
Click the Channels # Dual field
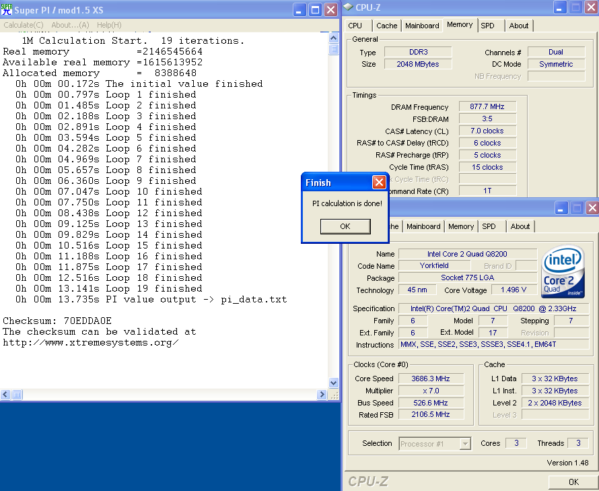pos(556,52)
